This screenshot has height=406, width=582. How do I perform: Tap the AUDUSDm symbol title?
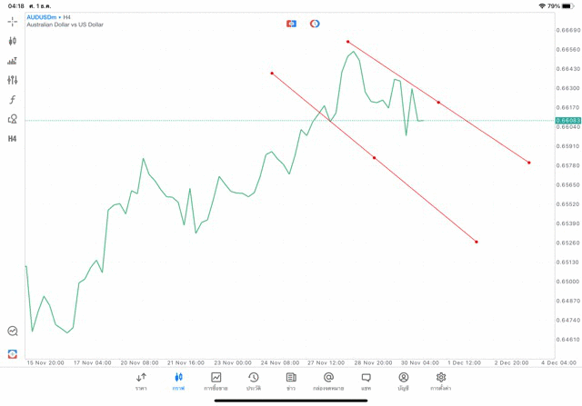[x=44, y=17]
